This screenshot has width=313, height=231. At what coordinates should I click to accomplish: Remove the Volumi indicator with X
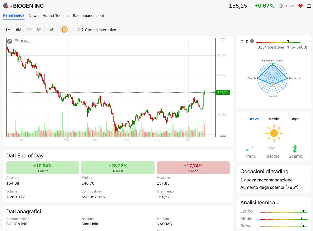point(22,41)
